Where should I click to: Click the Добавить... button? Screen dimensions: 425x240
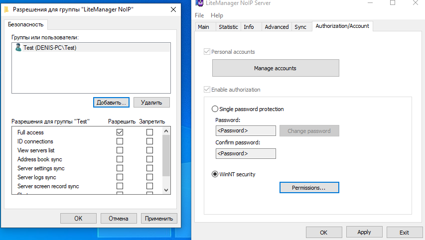coord(111,103)
